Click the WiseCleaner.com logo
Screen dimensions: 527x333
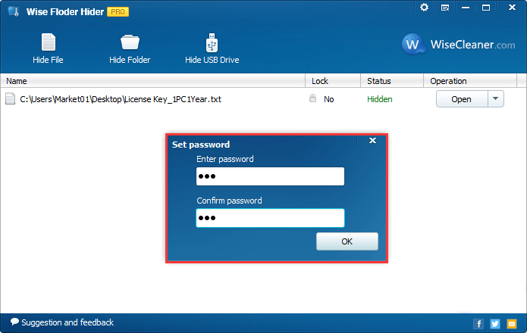460,45
